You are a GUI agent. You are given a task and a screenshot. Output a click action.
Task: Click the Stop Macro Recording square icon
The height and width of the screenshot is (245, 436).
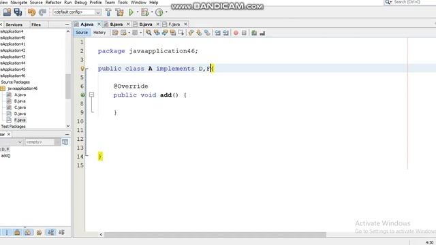pyautogui.click(x=244, y=33)
